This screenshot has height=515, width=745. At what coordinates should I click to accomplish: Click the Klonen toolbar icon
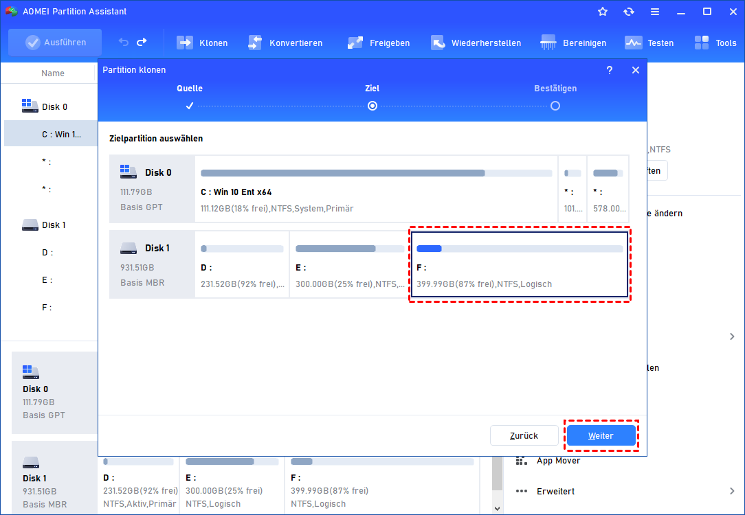[x=185, y=43]
